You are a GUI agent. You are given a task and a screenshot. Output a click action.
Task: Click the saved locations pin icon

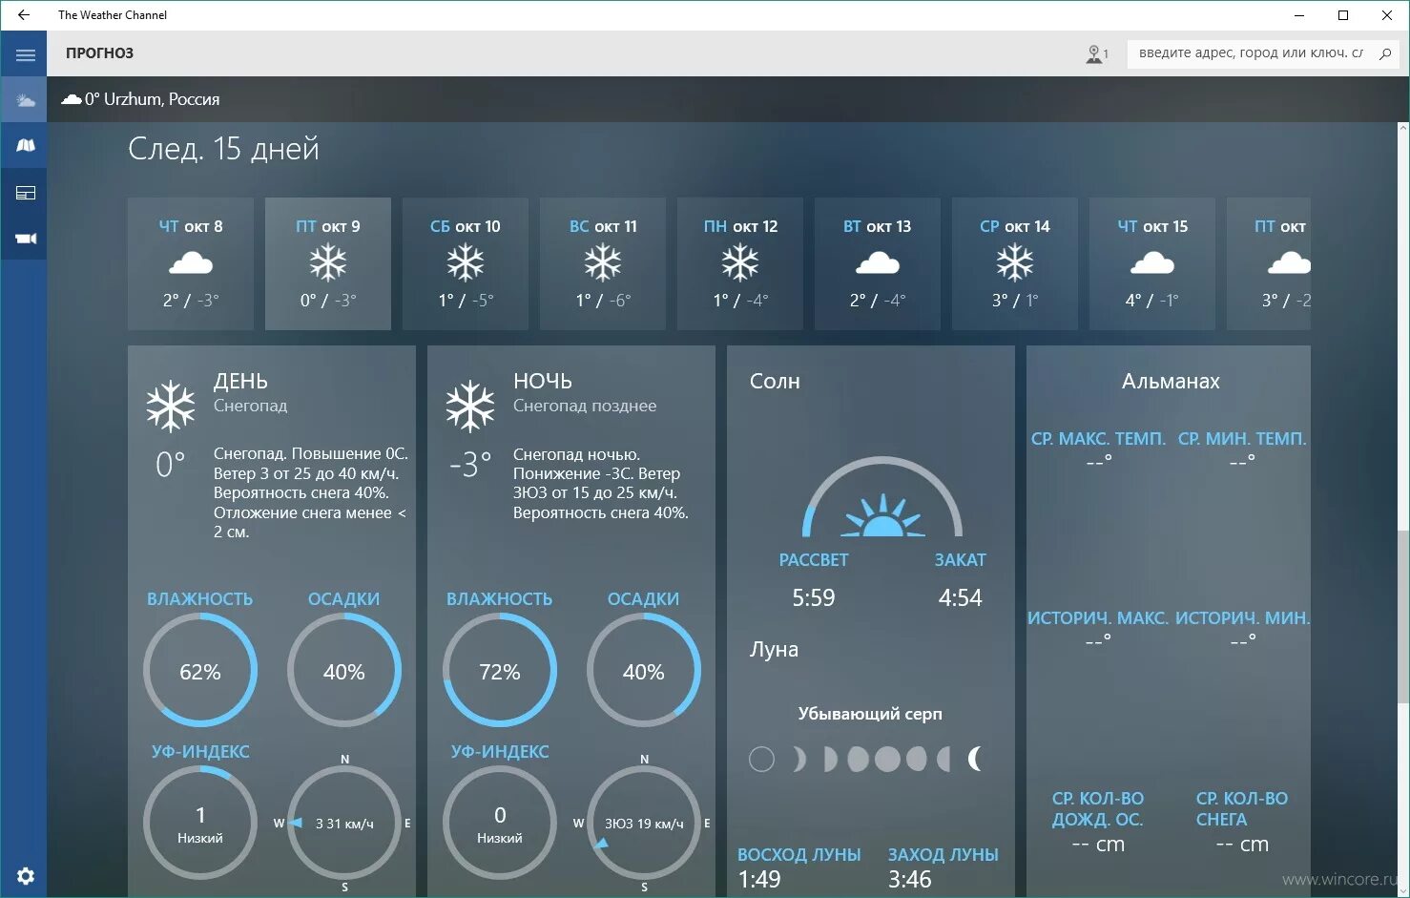1096,54
